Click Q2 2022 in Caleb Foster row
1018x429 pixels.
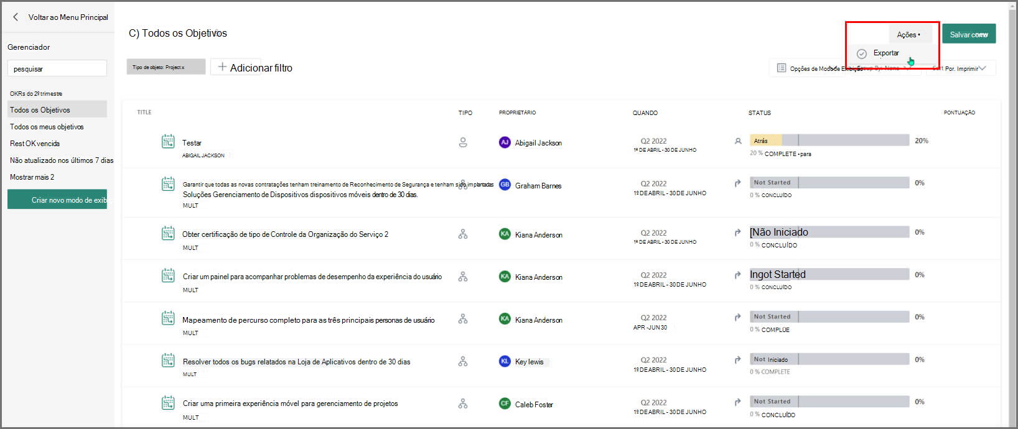pos(653,403)
